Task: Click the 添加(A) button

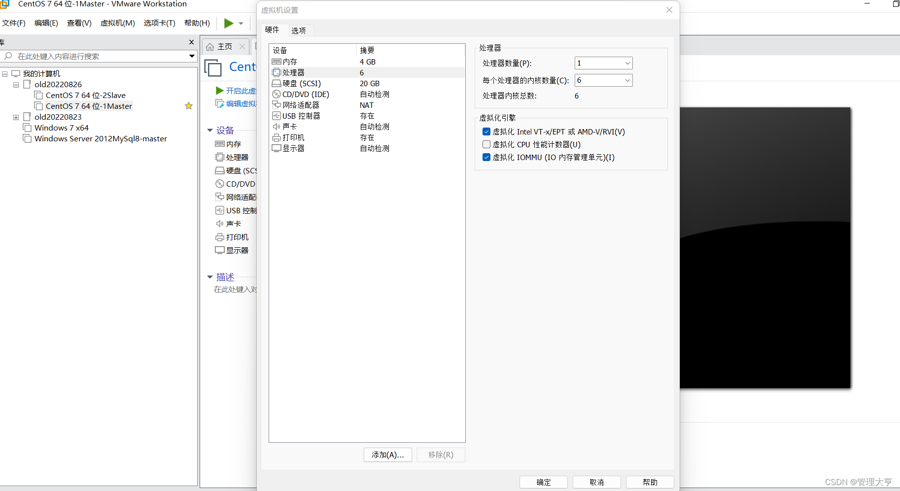Action: 387,455
